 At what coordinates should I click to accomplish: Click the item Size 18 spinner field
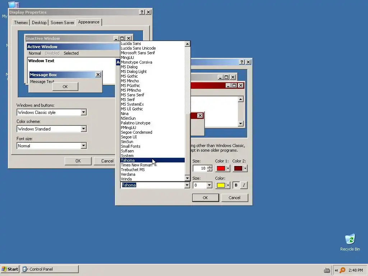pos(200,168)
